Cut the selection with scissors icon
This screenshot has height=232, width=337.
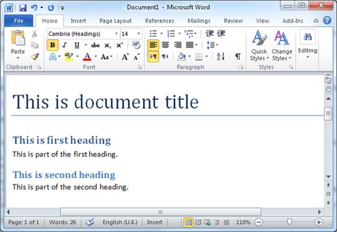[34, 34]
